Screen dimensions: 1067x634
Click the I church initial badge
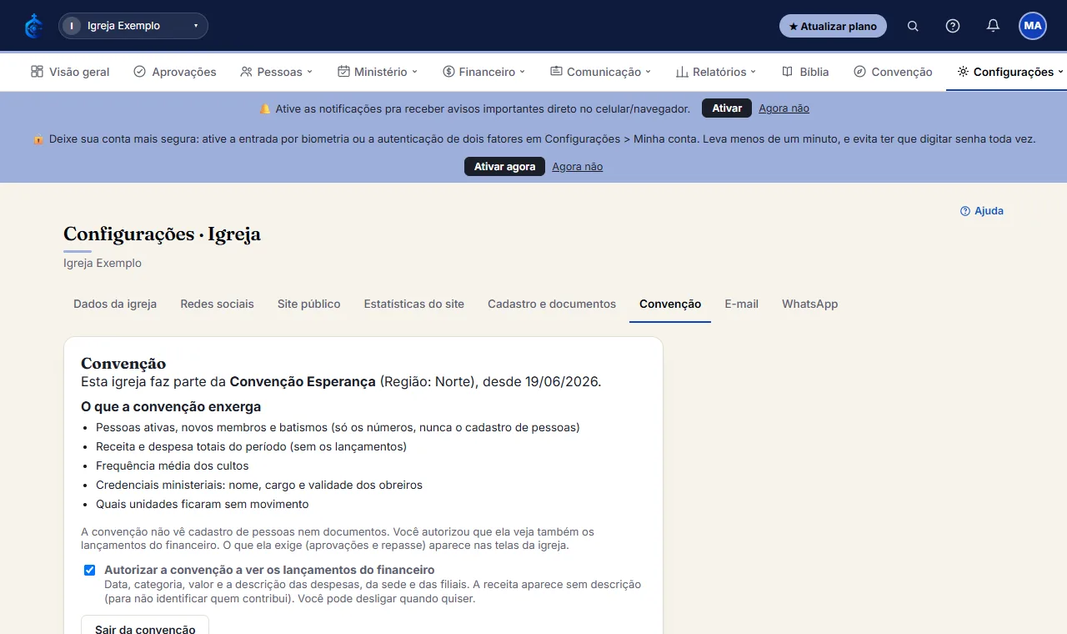click(x=72, y=26)
